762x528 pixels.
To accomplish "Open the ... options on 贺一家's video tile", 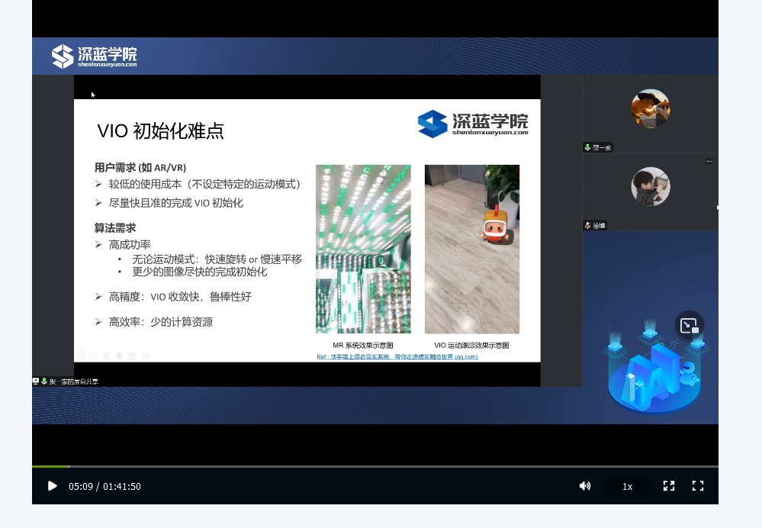I will pos(709,160).
